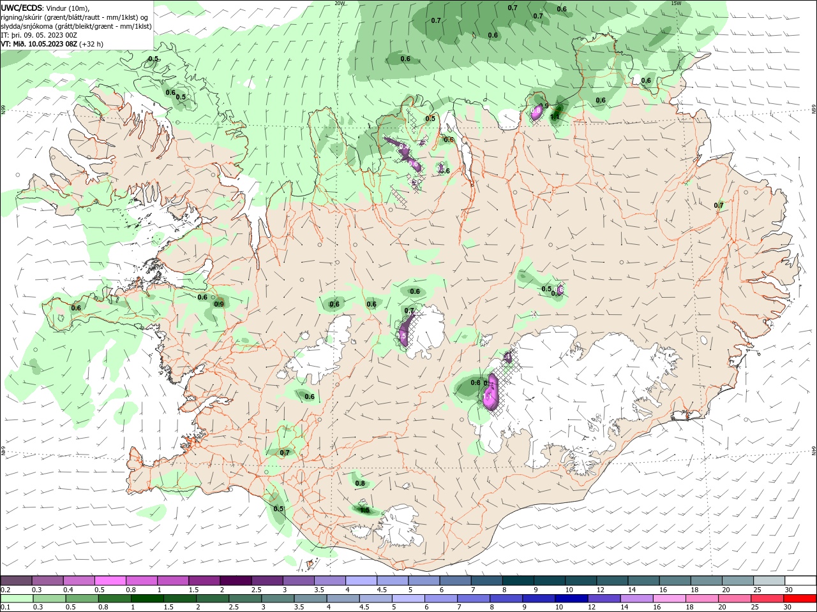
Task: Click the white '0.8' value in the pink blob
Action: point(537,111)
